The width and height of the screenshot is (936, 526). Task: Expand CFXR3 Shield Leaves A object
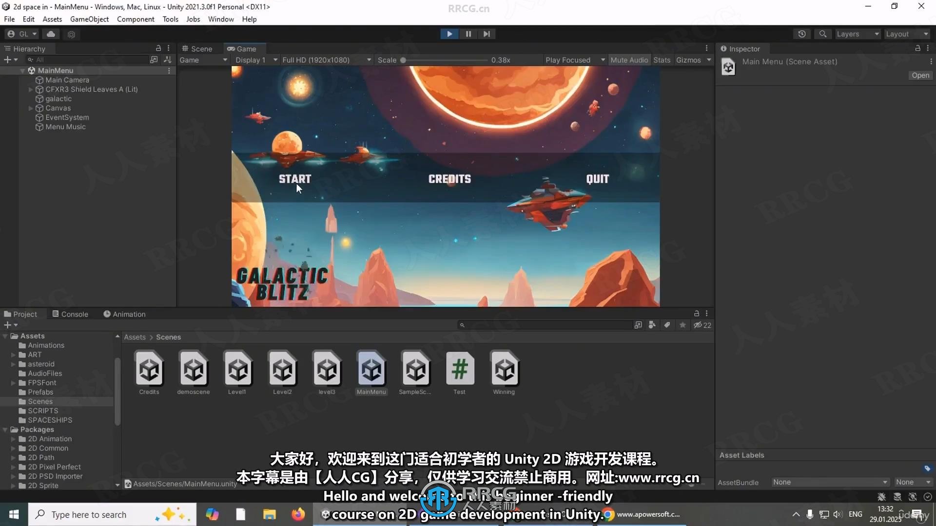(31, 90)
